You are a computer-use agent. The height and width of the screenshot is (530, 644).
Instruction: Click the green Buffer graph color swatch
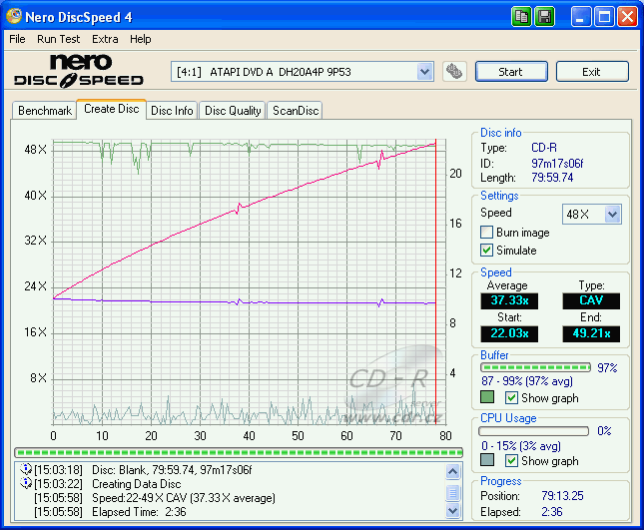tap(487, 397)
